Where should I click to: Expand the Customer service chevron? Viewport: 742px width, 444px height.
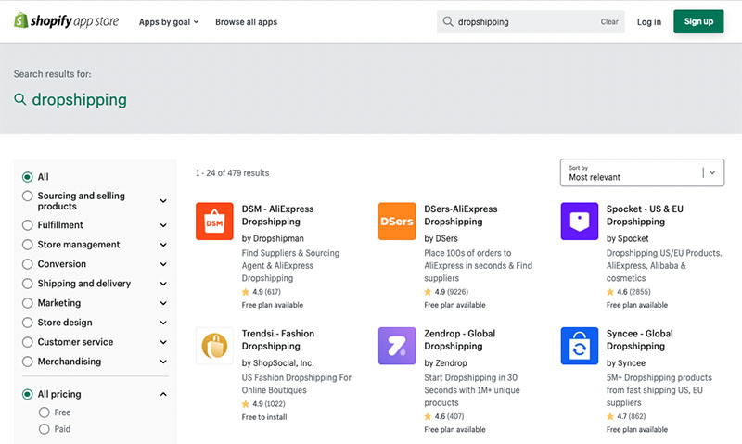click(163, 342)
